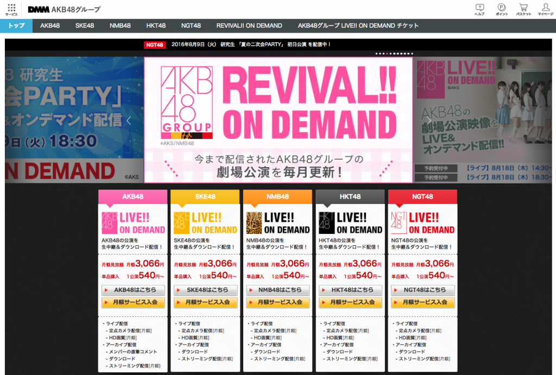Join monthly service under SKE48 card

(205, 302)
